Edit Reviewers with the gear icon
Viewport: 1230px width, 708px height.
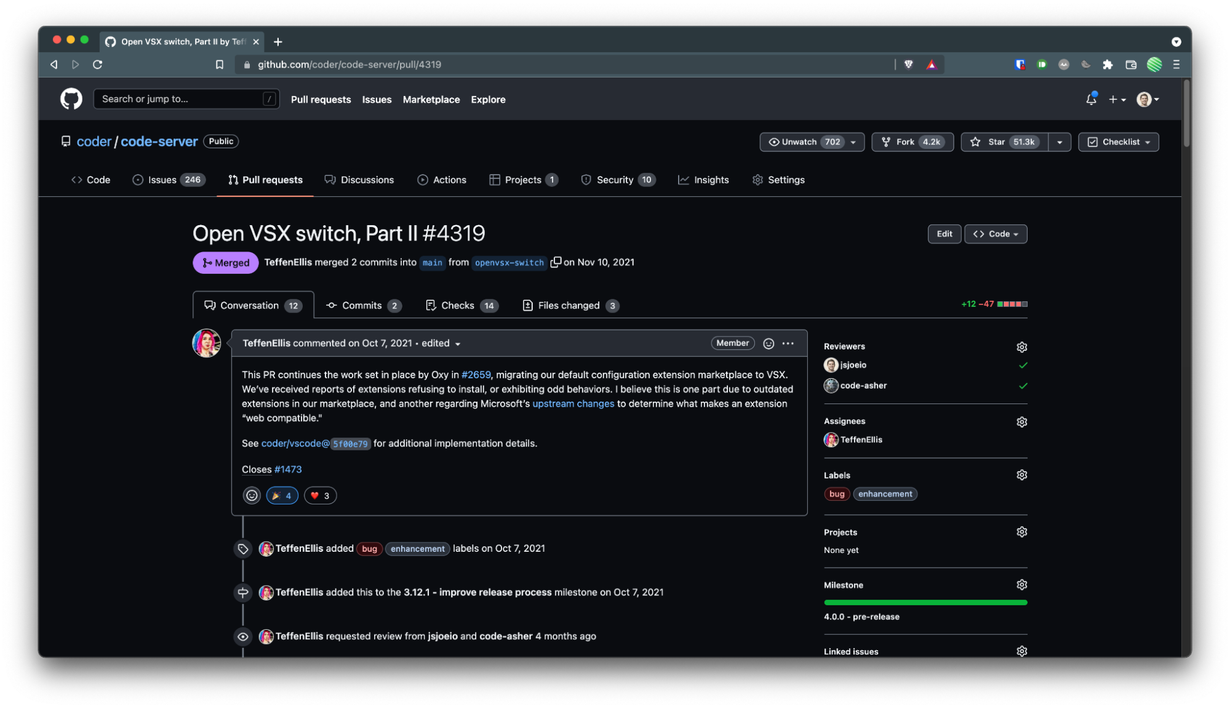click(1021, 347)
